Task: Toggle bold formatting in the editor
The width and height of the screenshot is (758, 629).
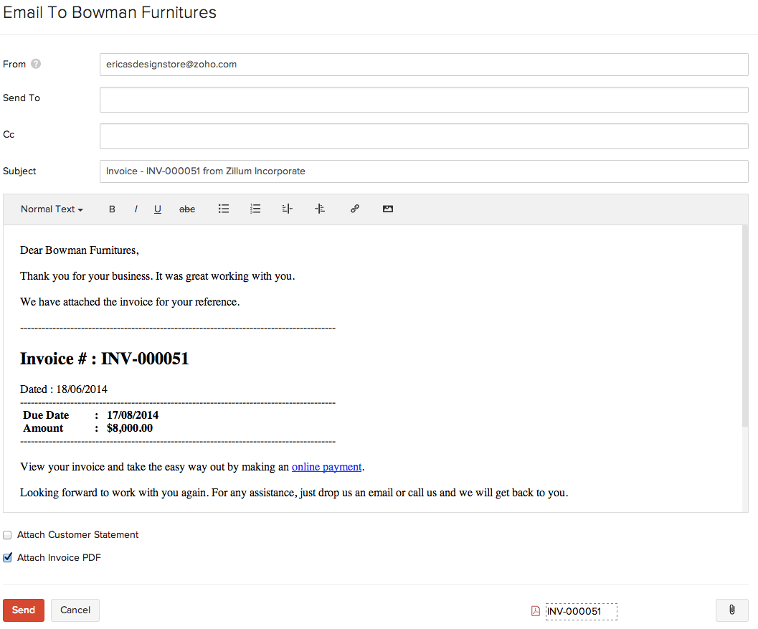Action: [112, 209]
